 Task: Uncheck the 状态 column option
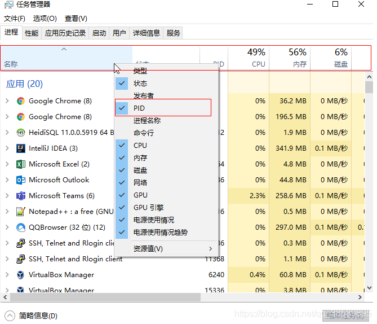click(167, 84)
